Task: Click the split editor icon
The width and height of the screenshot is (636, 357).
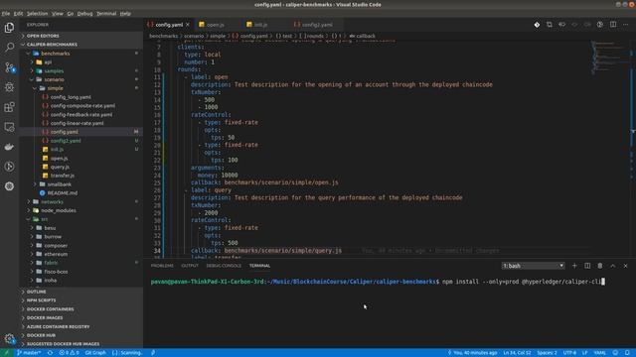Action: pos(613,25)
